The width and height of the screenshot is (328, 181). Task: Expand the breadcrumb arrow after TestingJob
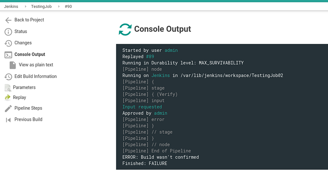pyautogui.click(x=59, y=7)
